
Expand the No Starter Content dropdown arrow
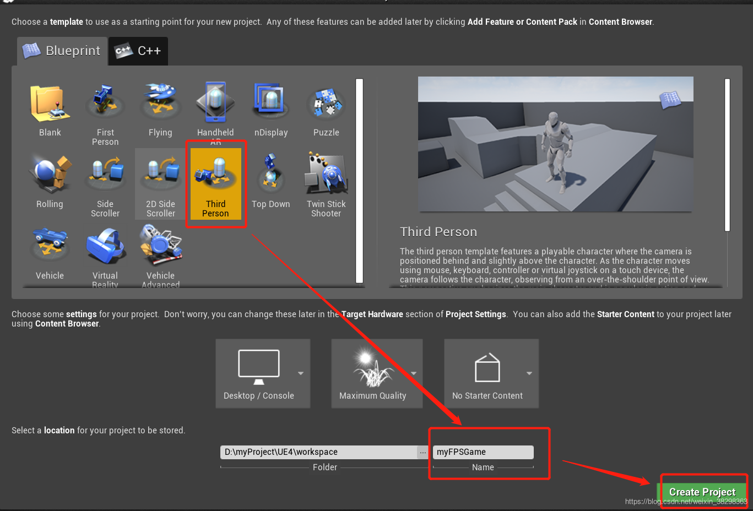point(529,373)
